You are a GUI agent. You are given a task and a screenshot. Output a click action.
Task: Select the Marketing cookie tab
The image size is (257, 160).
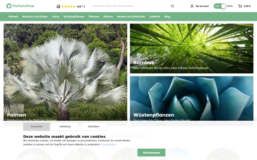point(65,127)
